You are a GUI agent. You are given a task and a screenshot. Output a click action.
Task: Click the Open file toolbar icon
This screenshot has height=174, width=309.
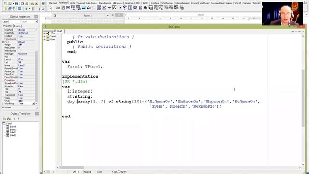pos(10,3)
